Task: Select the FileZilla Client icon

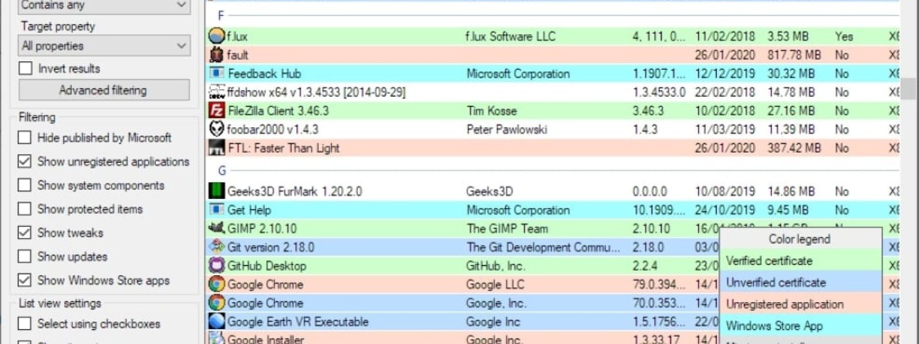Action: 217,111
